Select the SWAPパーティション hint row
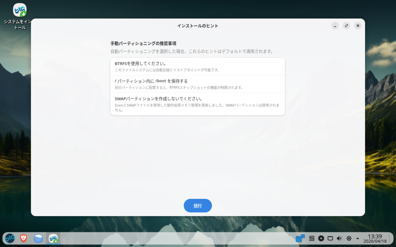Screen dimensions: 396x247 pyautogui.click(x=198, y=104)
